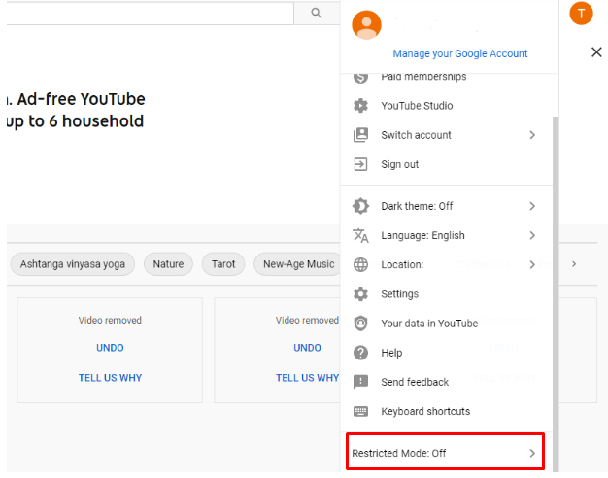Open the Help menu entry
Viewport: 608px width, 478px height.
coord(447,353)
